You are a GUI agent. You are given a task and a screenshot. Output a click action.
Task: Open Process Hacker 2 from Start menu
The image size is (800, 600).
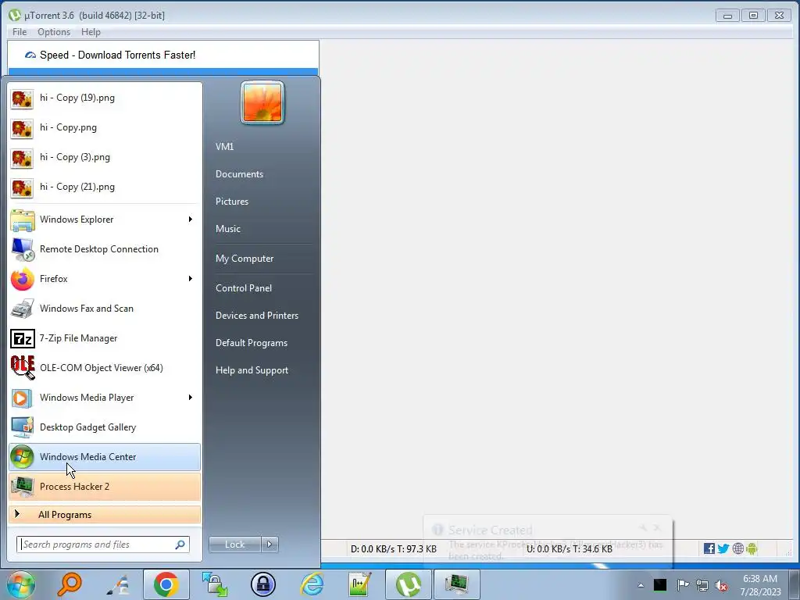105,486
